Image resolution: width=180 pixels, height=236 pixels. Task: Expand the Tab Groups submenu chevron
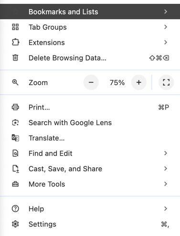tap(166, 27)
